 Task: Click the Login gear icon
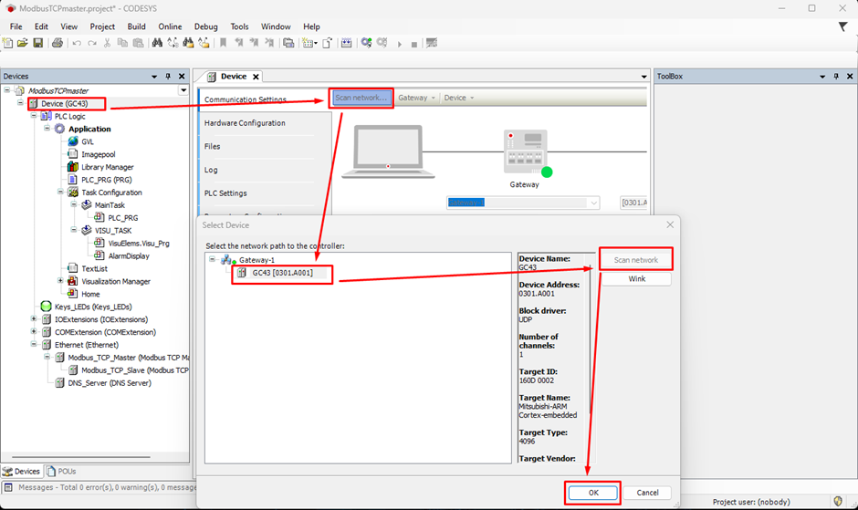366,43
